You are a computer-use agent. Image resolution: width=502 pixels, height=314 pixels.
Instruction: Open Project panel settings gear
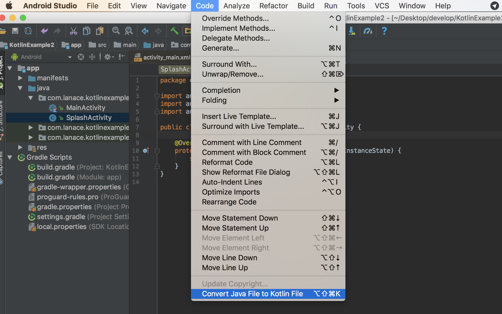pyautogui.click(x=108, y=57)
